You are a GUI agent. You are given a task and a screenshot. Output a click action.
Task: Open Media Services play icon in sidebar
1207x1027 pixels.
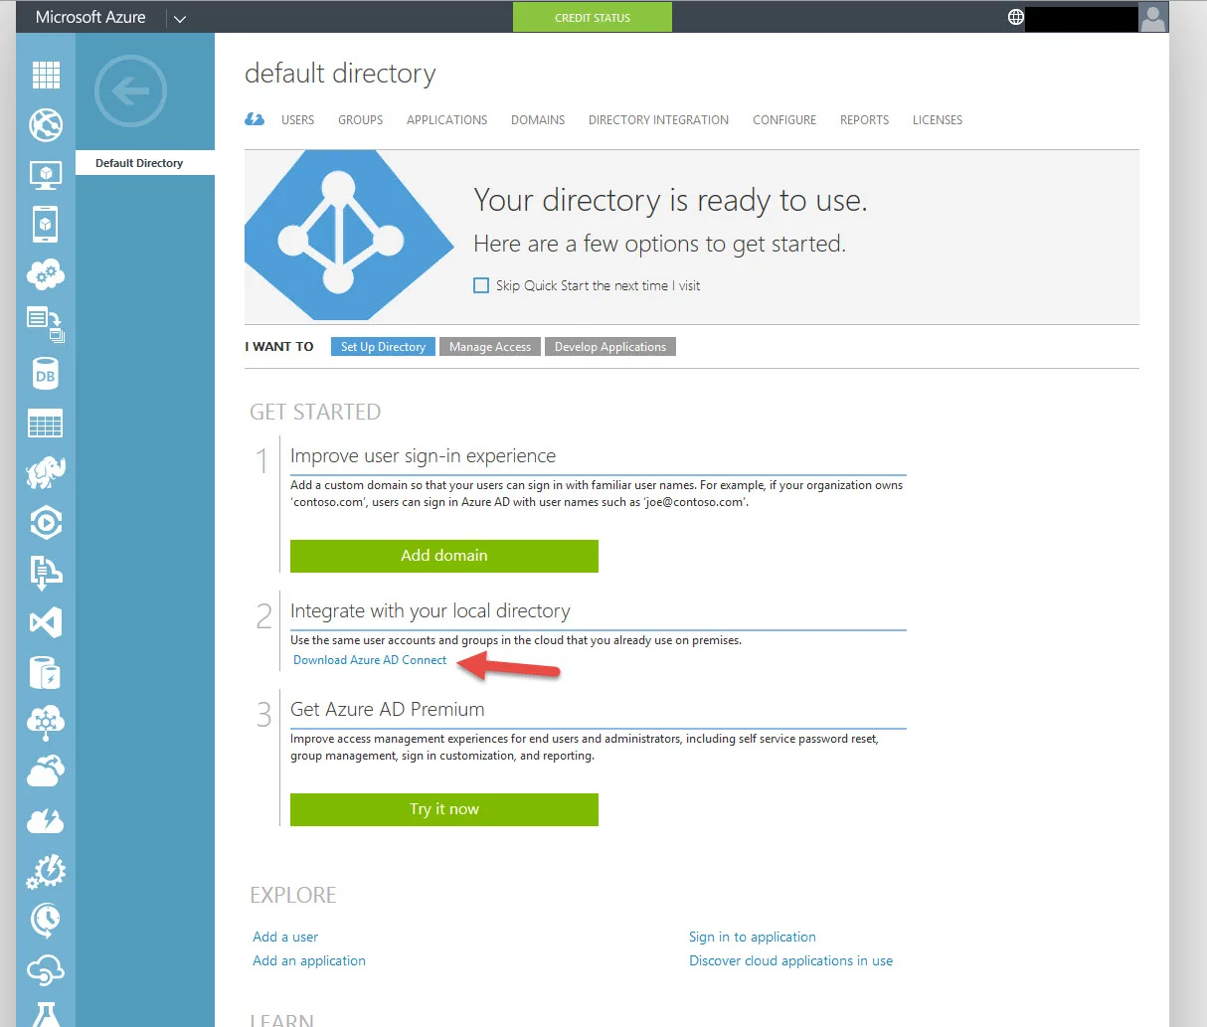click(46, 523)
